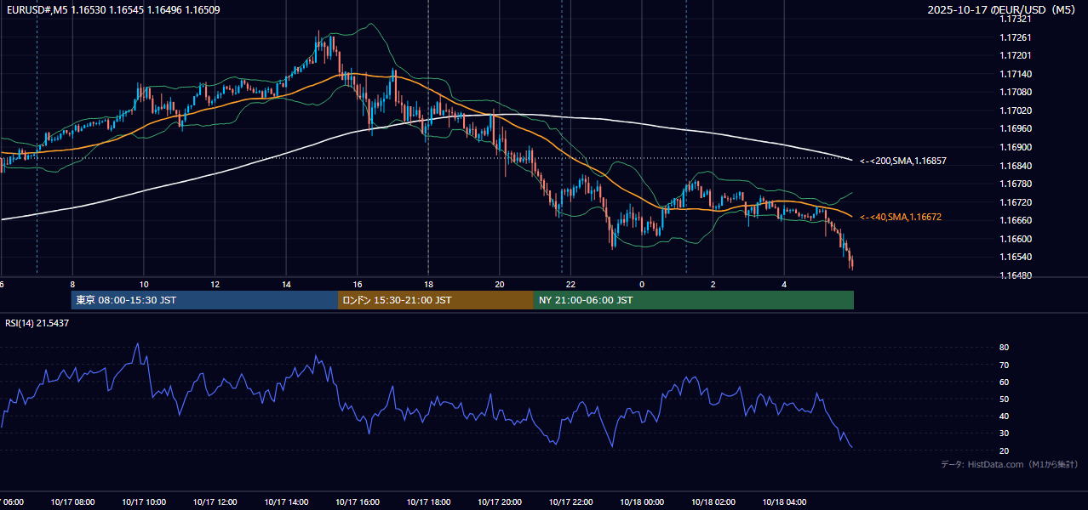
Task: Click the 10/17 16:00 time axis label
Action: click(358, 501)
